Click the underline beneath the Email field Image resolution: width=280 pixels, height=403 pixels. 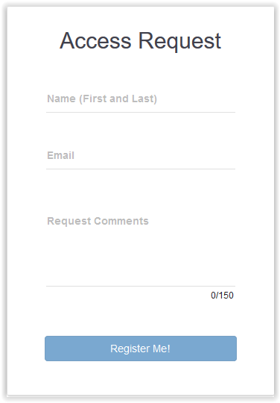(x=141, y=169)
